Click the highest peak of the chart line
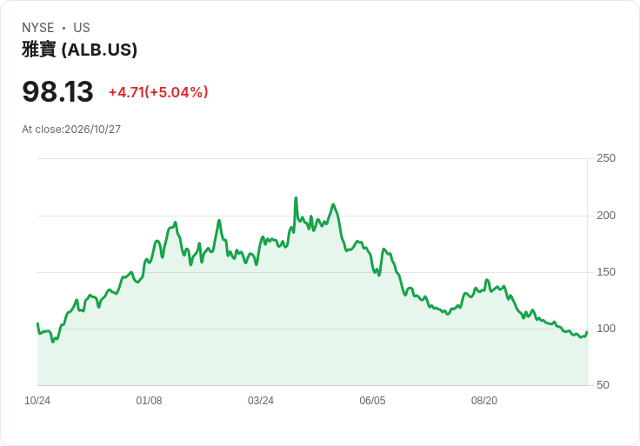The width and height of the screenshot is (640, 446). 296,198
